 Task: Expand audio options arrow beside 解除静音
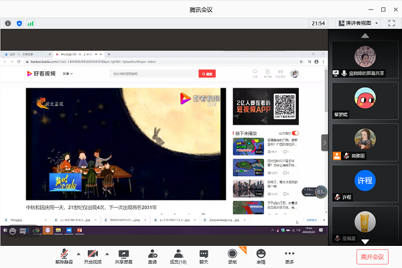click(x=78, y=254)
